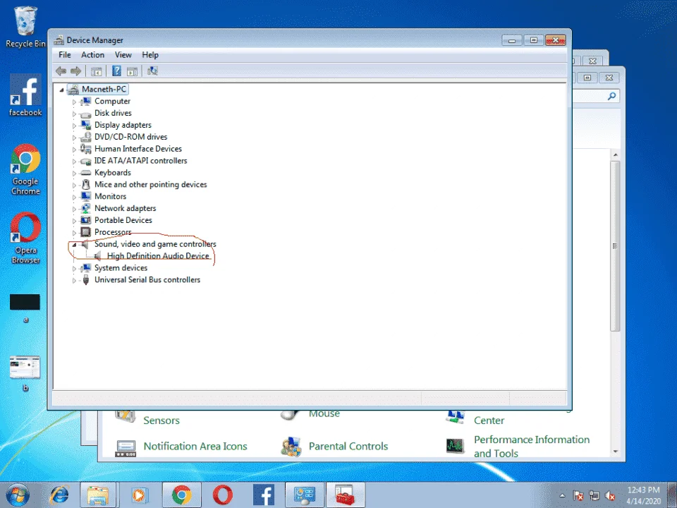Open the File menu
This screenshot has width=677, height=508.
click(65, 55)
